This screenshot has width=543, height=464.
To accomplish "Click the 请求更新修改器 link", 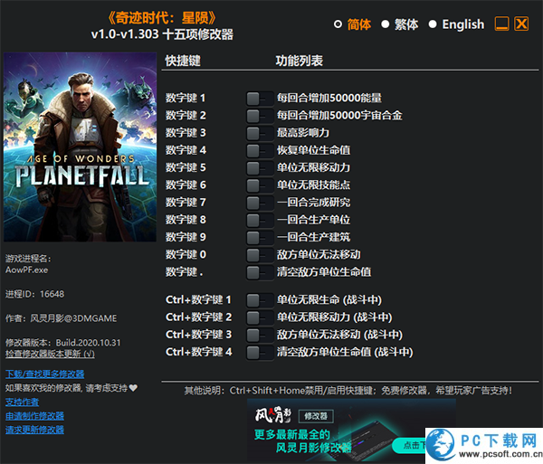I will pyautogui.click(x=34, y=430).
